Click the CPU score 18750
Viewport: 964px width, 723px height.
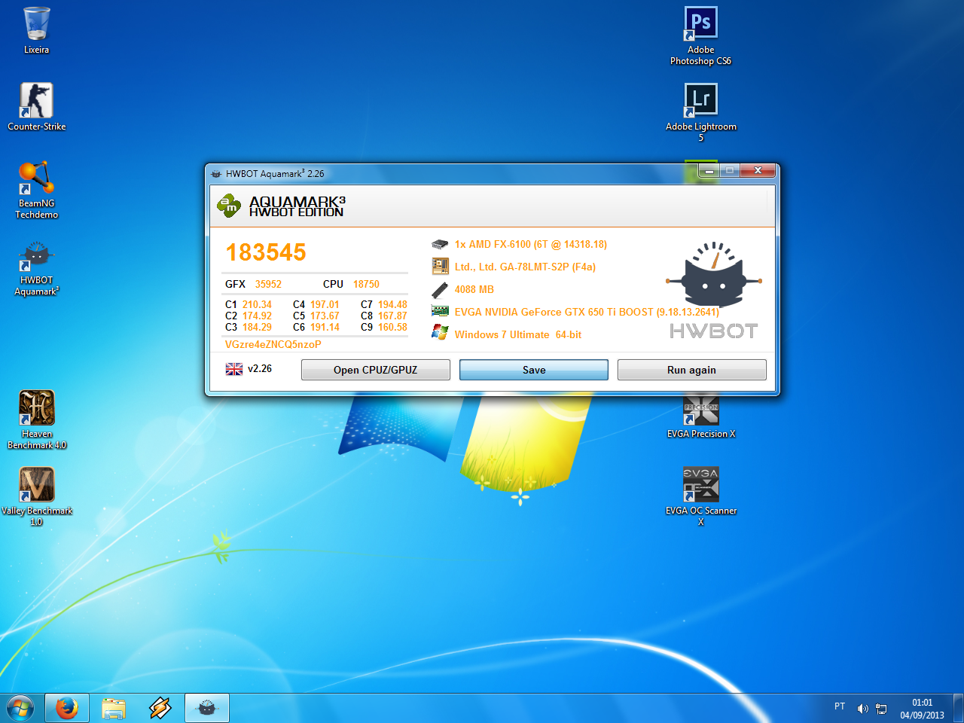click(x=366, y=284)
